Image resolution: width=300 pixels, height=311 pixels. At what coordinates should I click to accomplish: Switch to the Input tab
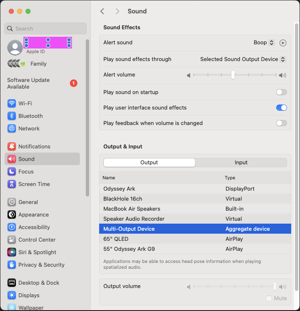pyautogui.click(x=241, y=163)
